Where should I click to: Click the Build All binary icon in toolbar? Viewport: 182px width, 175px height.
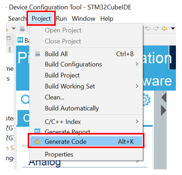pos(22,29)
